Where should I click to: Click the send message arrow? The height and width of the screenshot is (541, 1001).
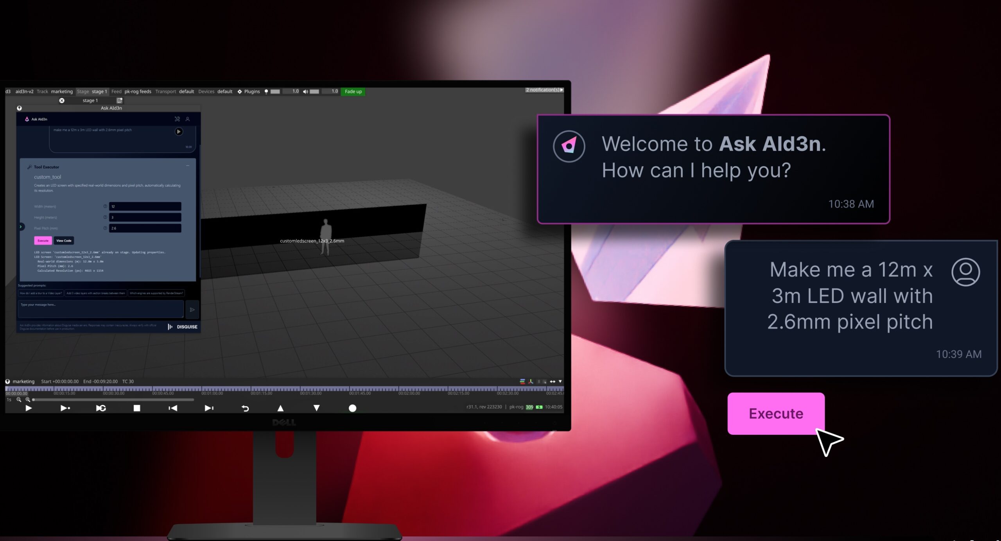click(192, 310)
